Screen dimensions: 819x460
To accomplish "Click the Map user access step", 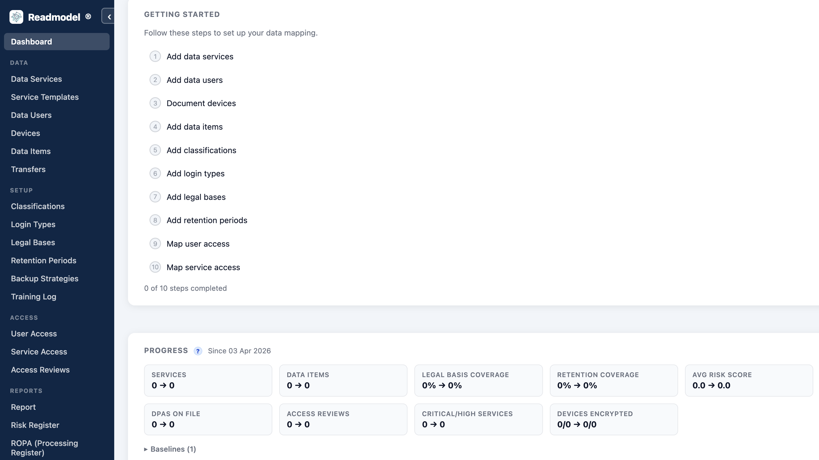I will 198,244.
